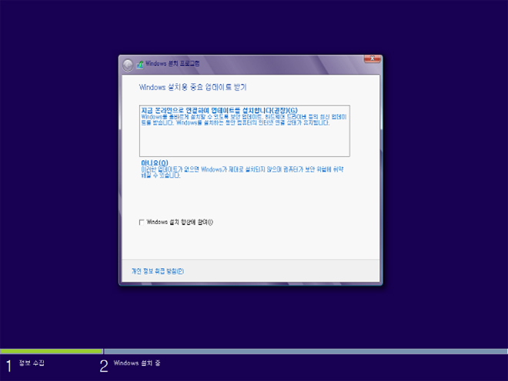Click the step 1 정보 수집 label
Screen dimensions: 508x381
(32, 363)
